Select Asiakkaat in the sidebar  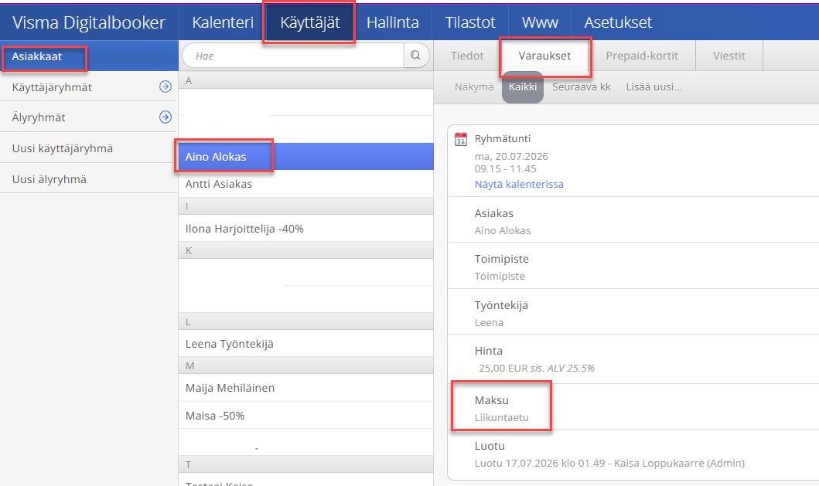(x=89, y=56)
